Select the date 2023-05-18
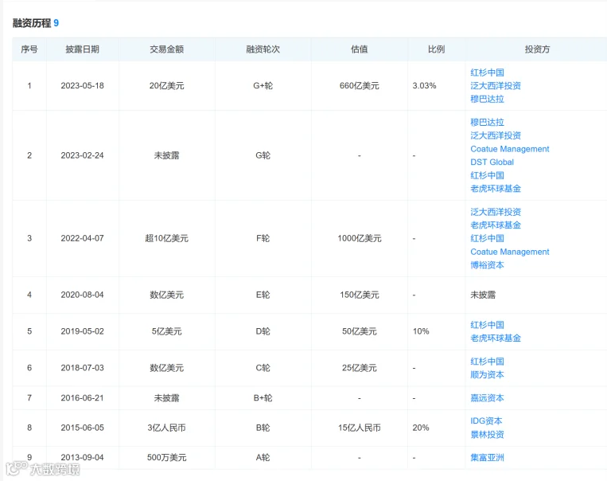 82,86
